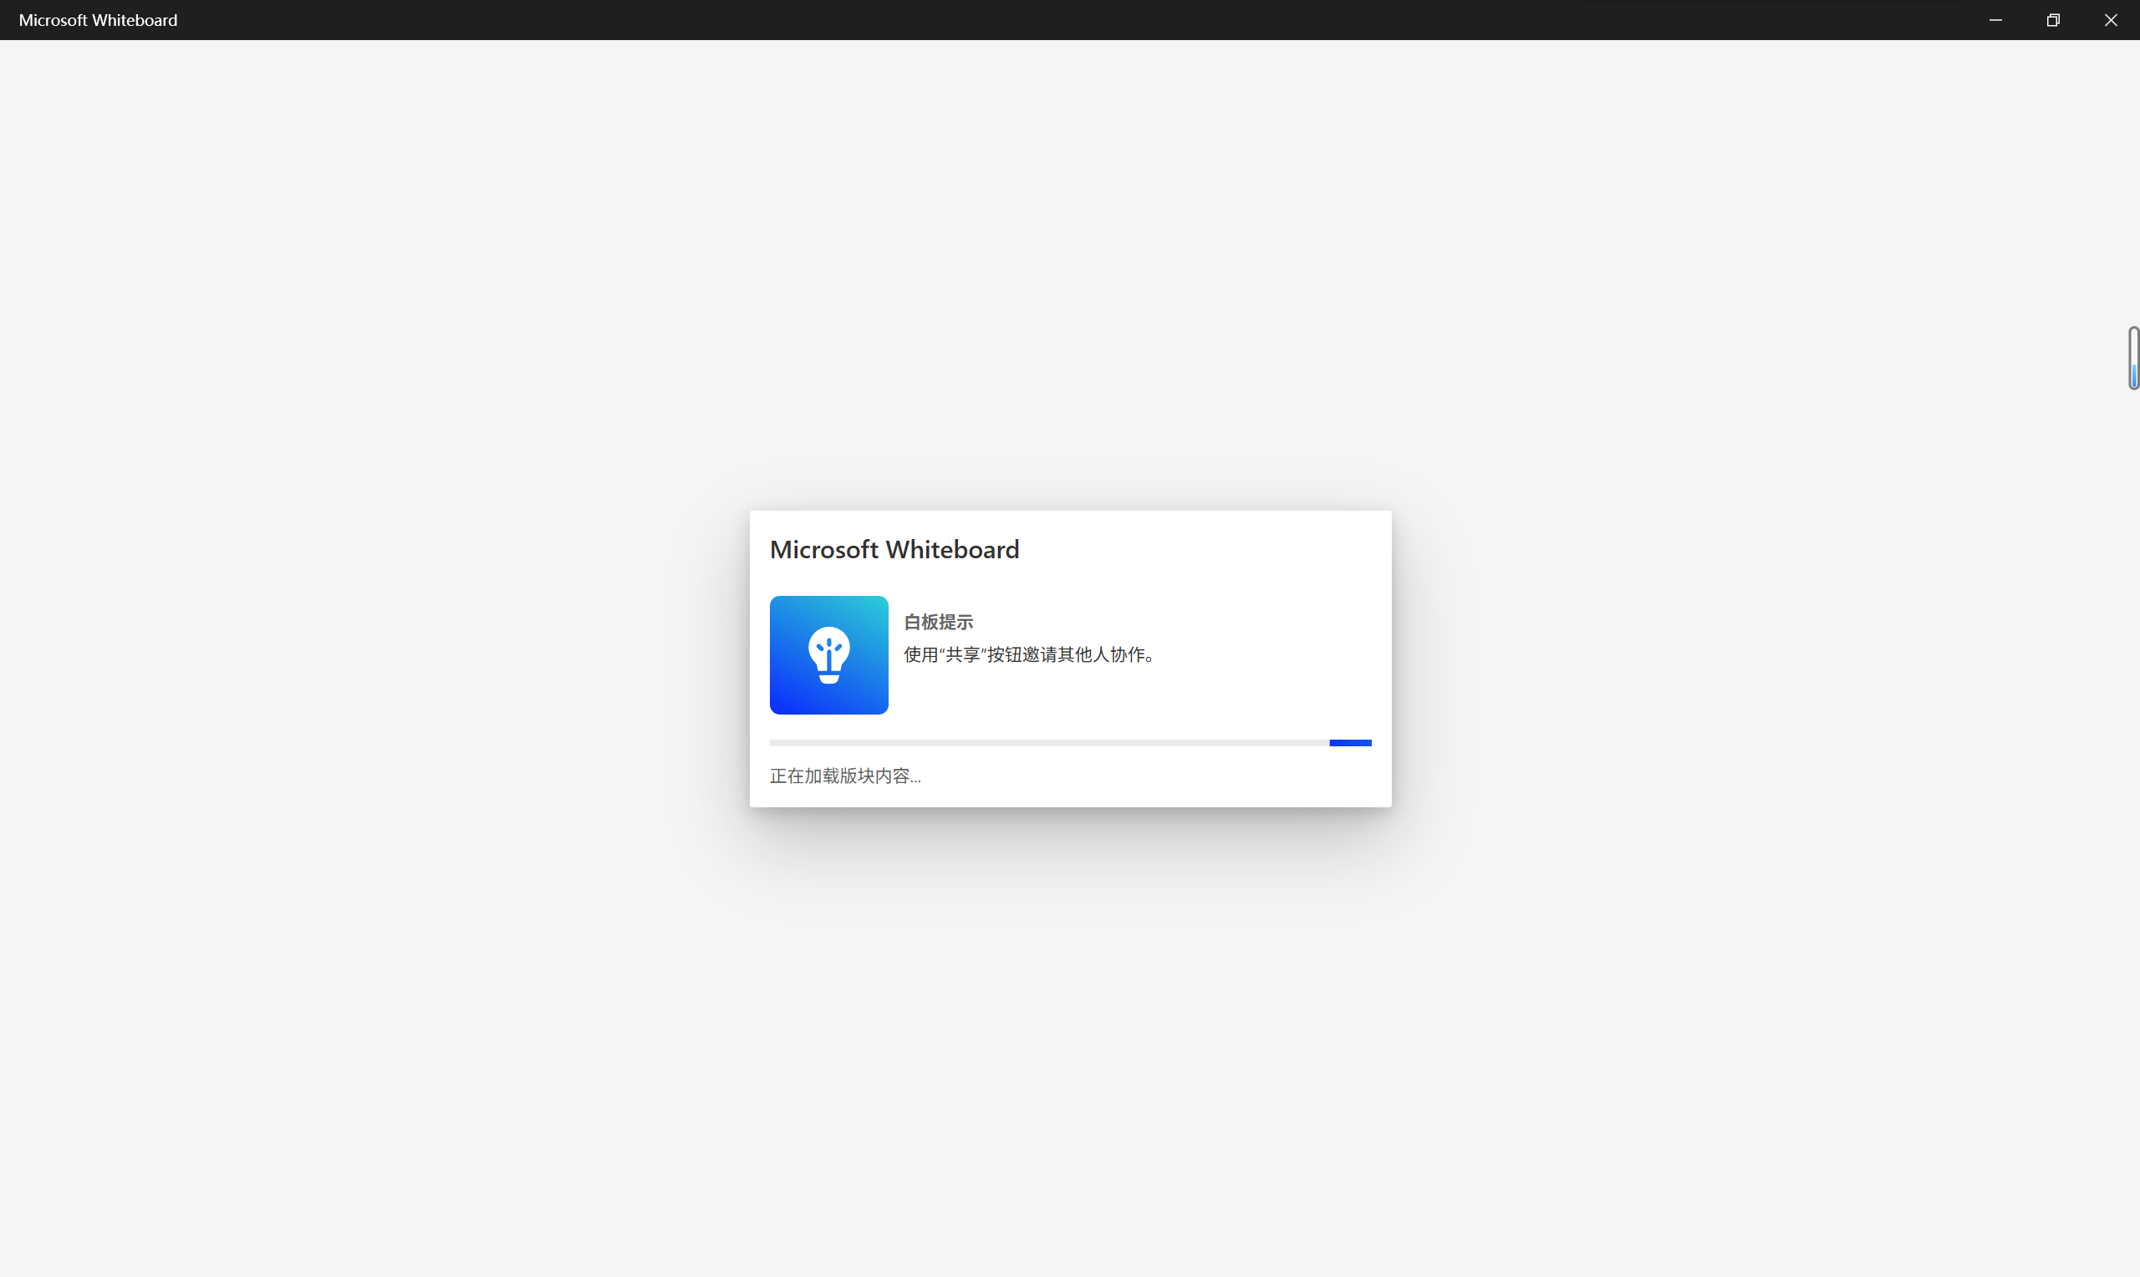Click the word "共享" in the tip sentence

[963, 654]
